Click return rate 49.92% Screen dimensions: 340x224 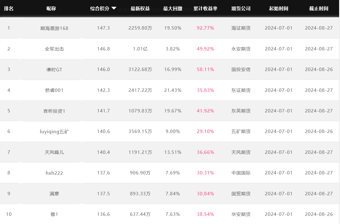(205, 49)
